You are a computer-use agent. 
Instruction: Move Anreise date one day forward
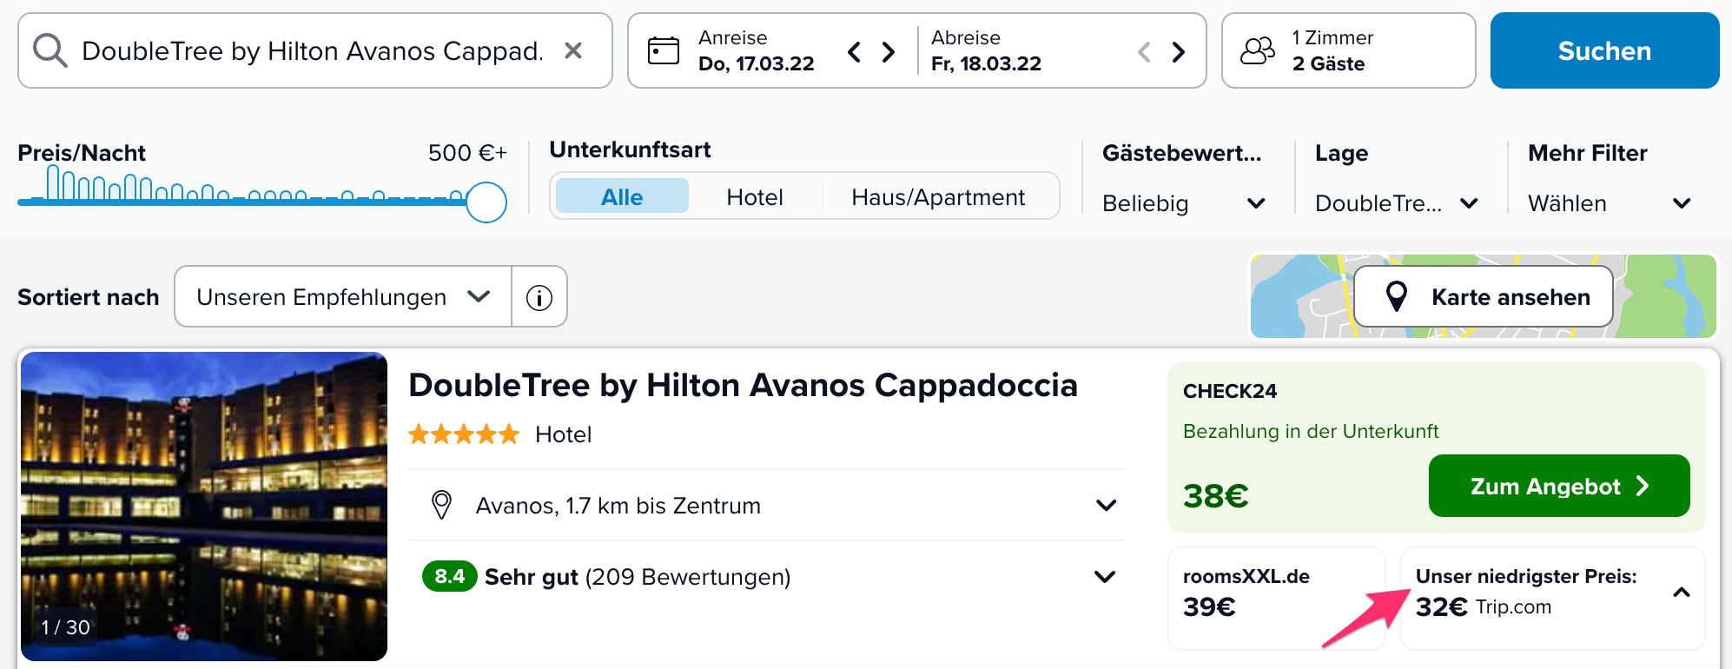click(888, 52)
